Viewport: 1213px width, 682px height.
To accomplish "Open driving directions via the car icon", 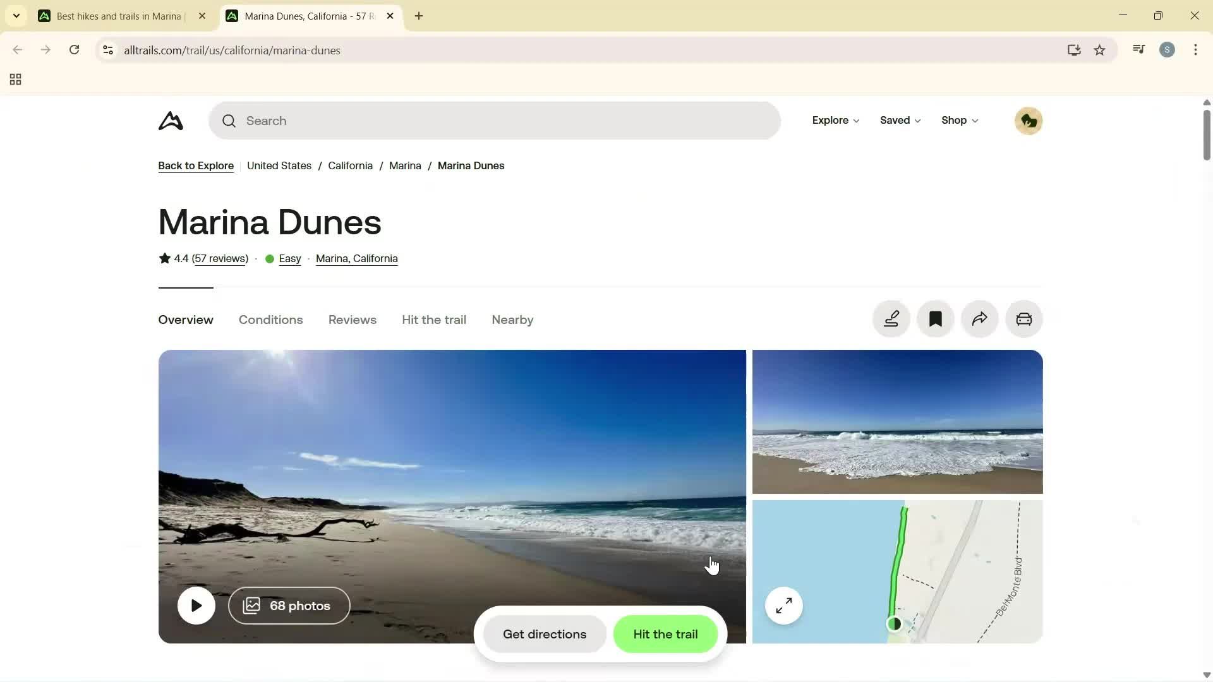I will click(1023, 319).
